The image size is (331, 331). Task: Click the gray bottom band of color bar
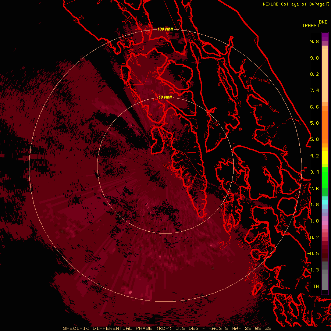[325, 281]
